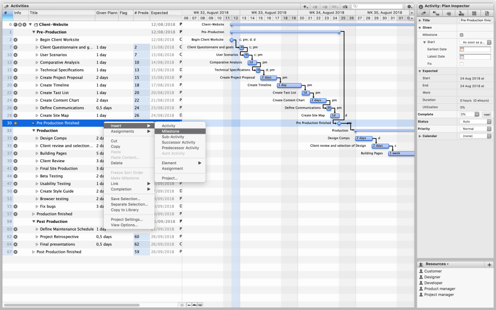Click the Title column header
Viewport: 496px width, 310px height.
point(62,13)
